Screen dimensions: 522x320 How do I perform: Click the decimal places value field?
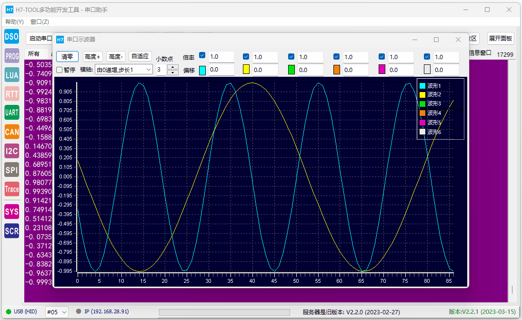[161, 70]
